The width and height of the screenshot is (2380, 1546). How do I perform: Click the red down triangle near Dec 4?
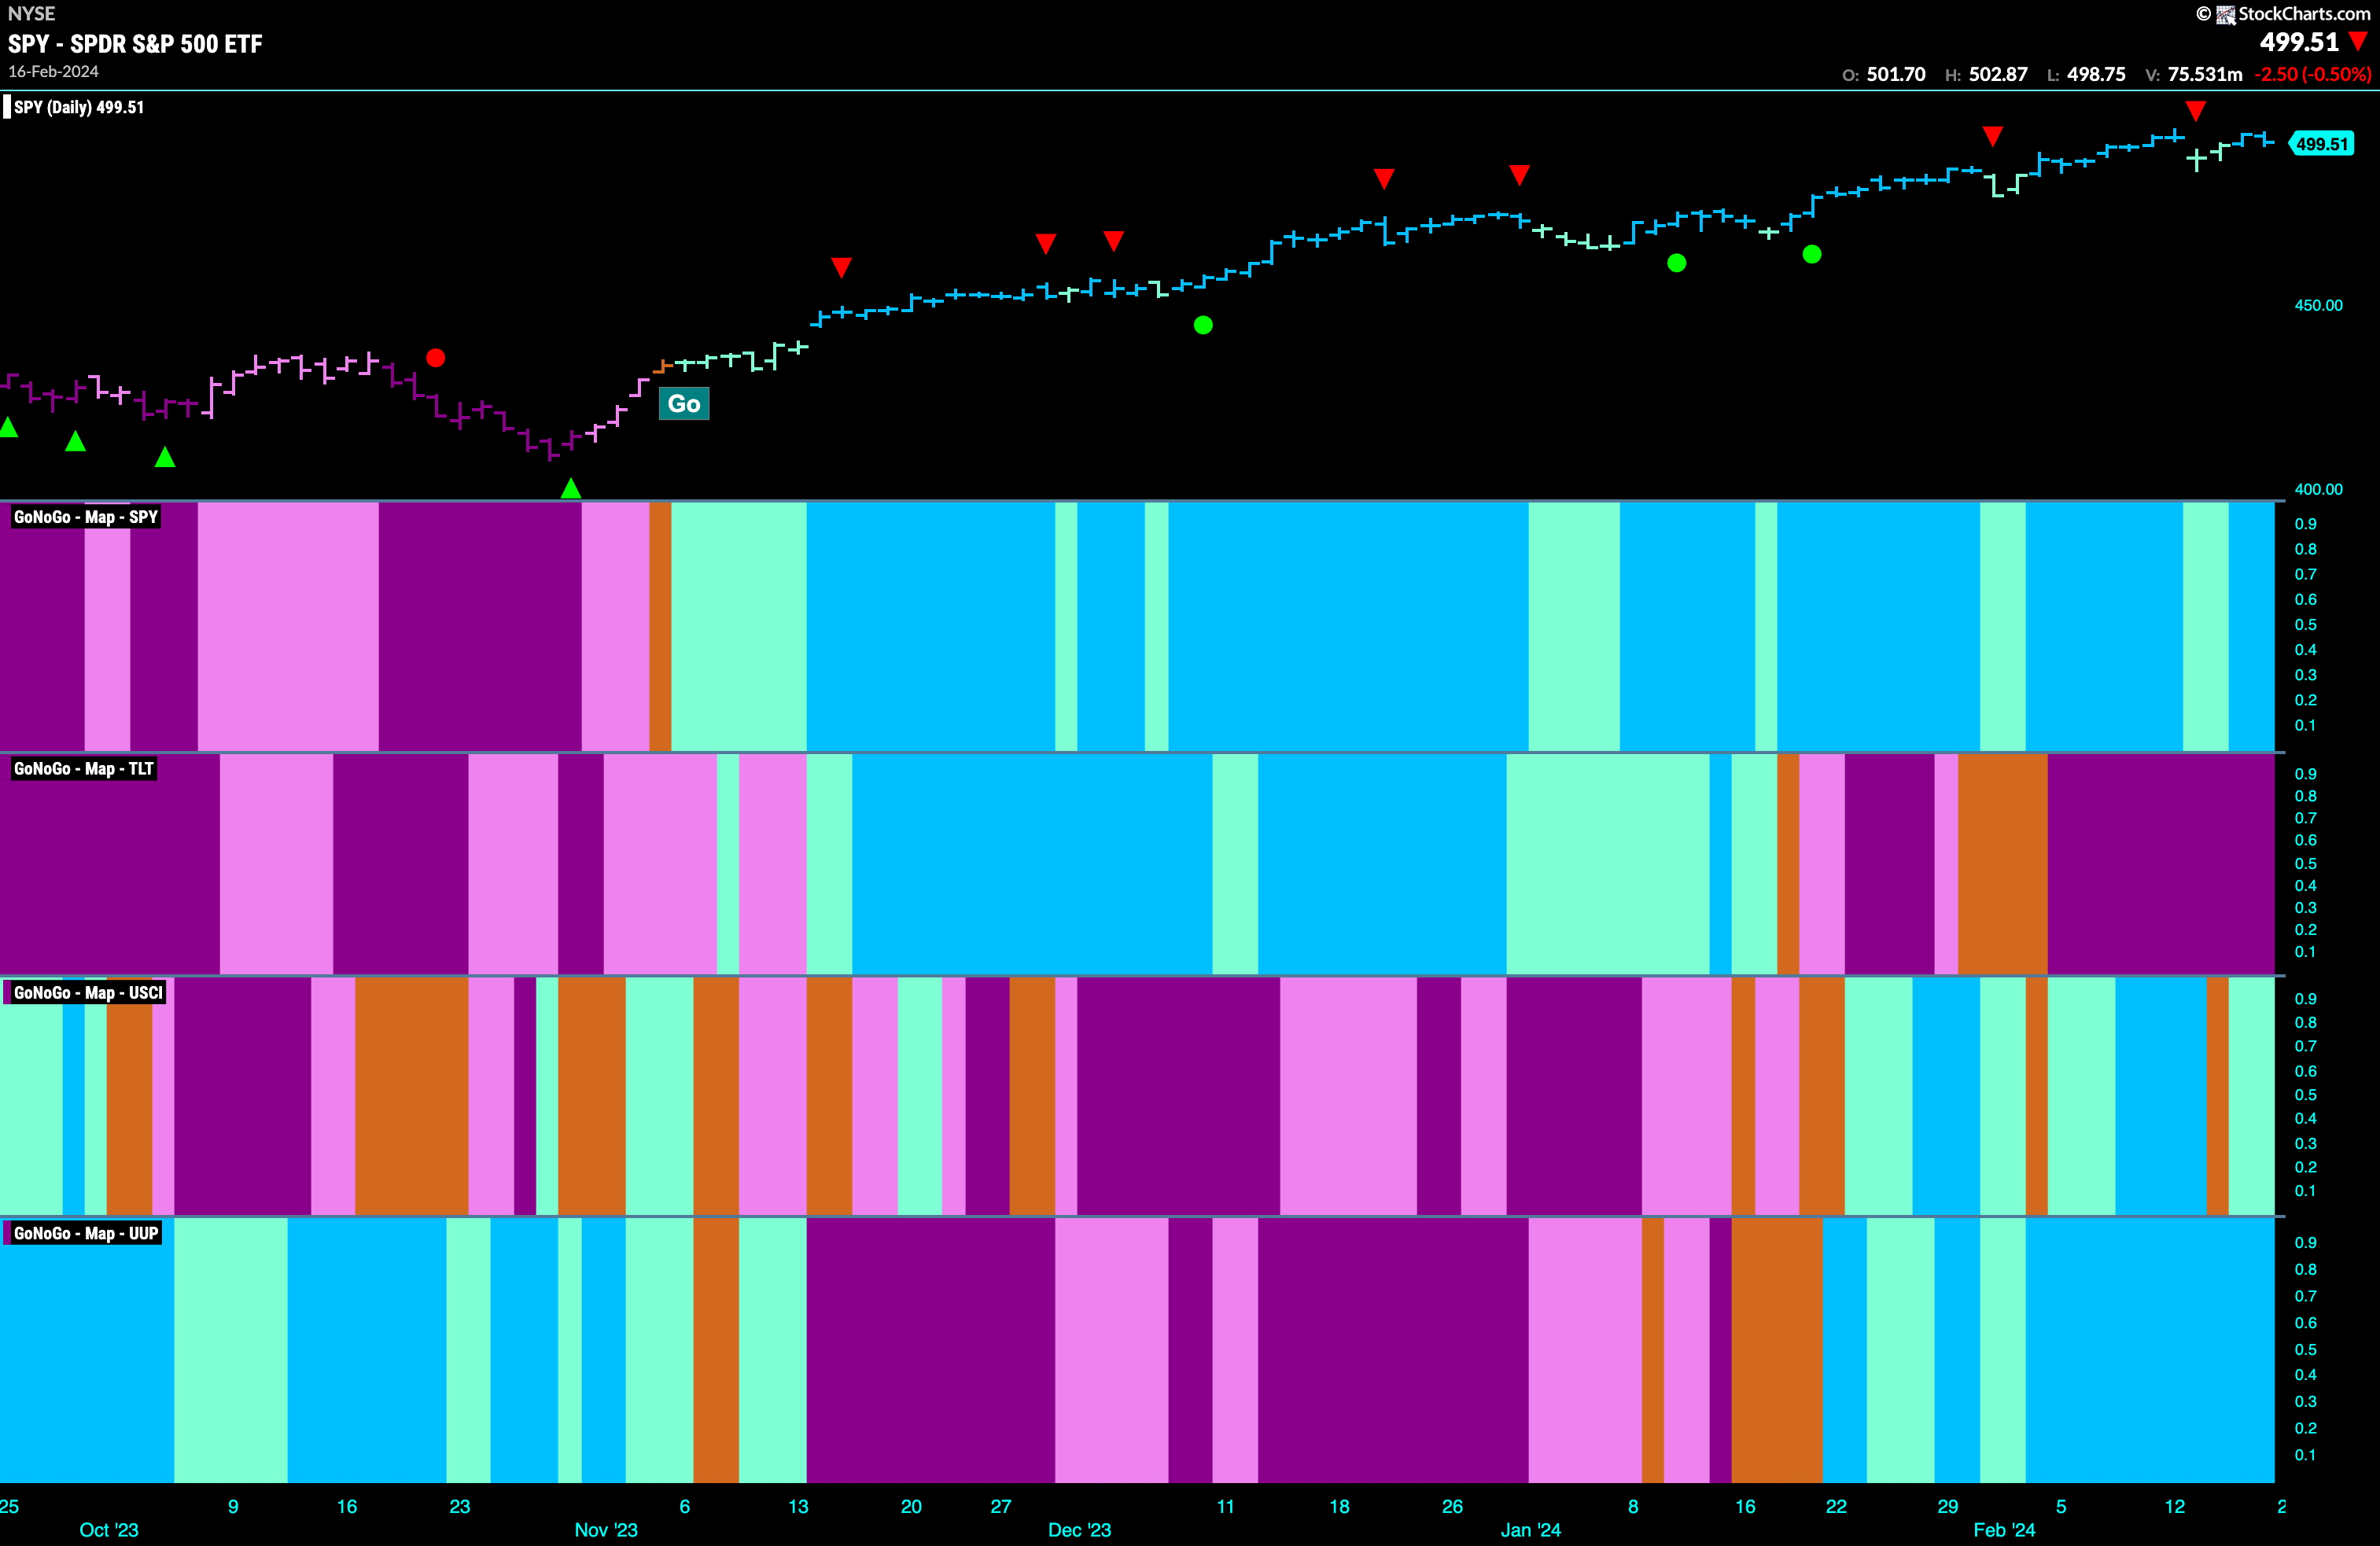(x=1114, y=241)
